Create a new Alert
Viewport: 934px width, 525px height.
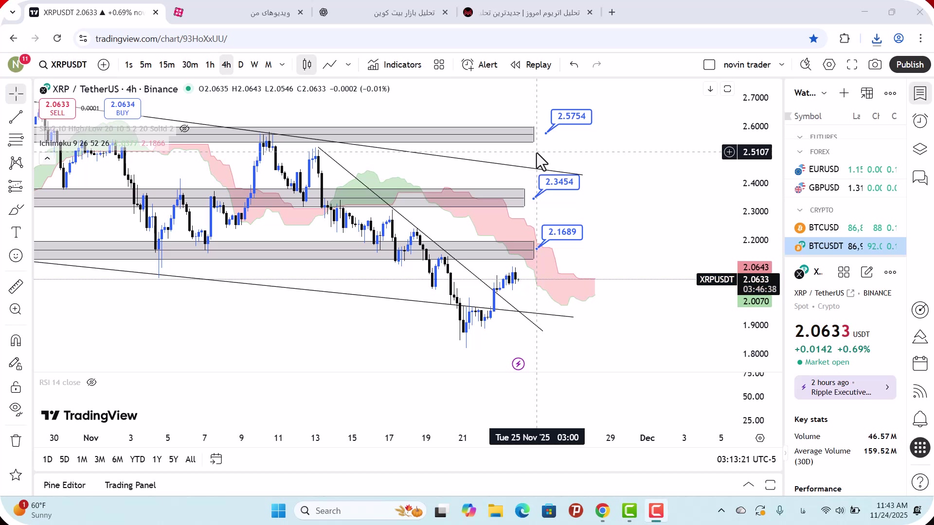[480, 65]
